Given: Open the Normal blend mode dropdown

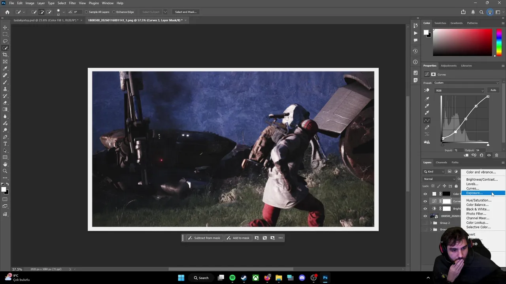Looking at the screenshot, I should click(440, 179).
